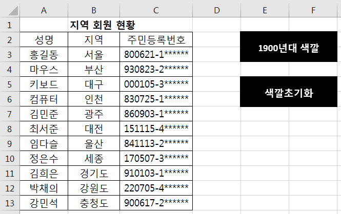Select column D header
Screen dimensions: 341x214
pyautogui.click(x=216, y=10)
